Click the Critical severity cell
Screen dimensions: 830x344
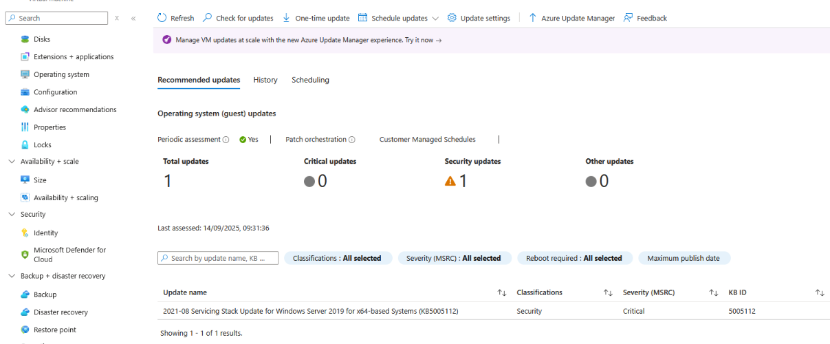[x=633, y=312]
